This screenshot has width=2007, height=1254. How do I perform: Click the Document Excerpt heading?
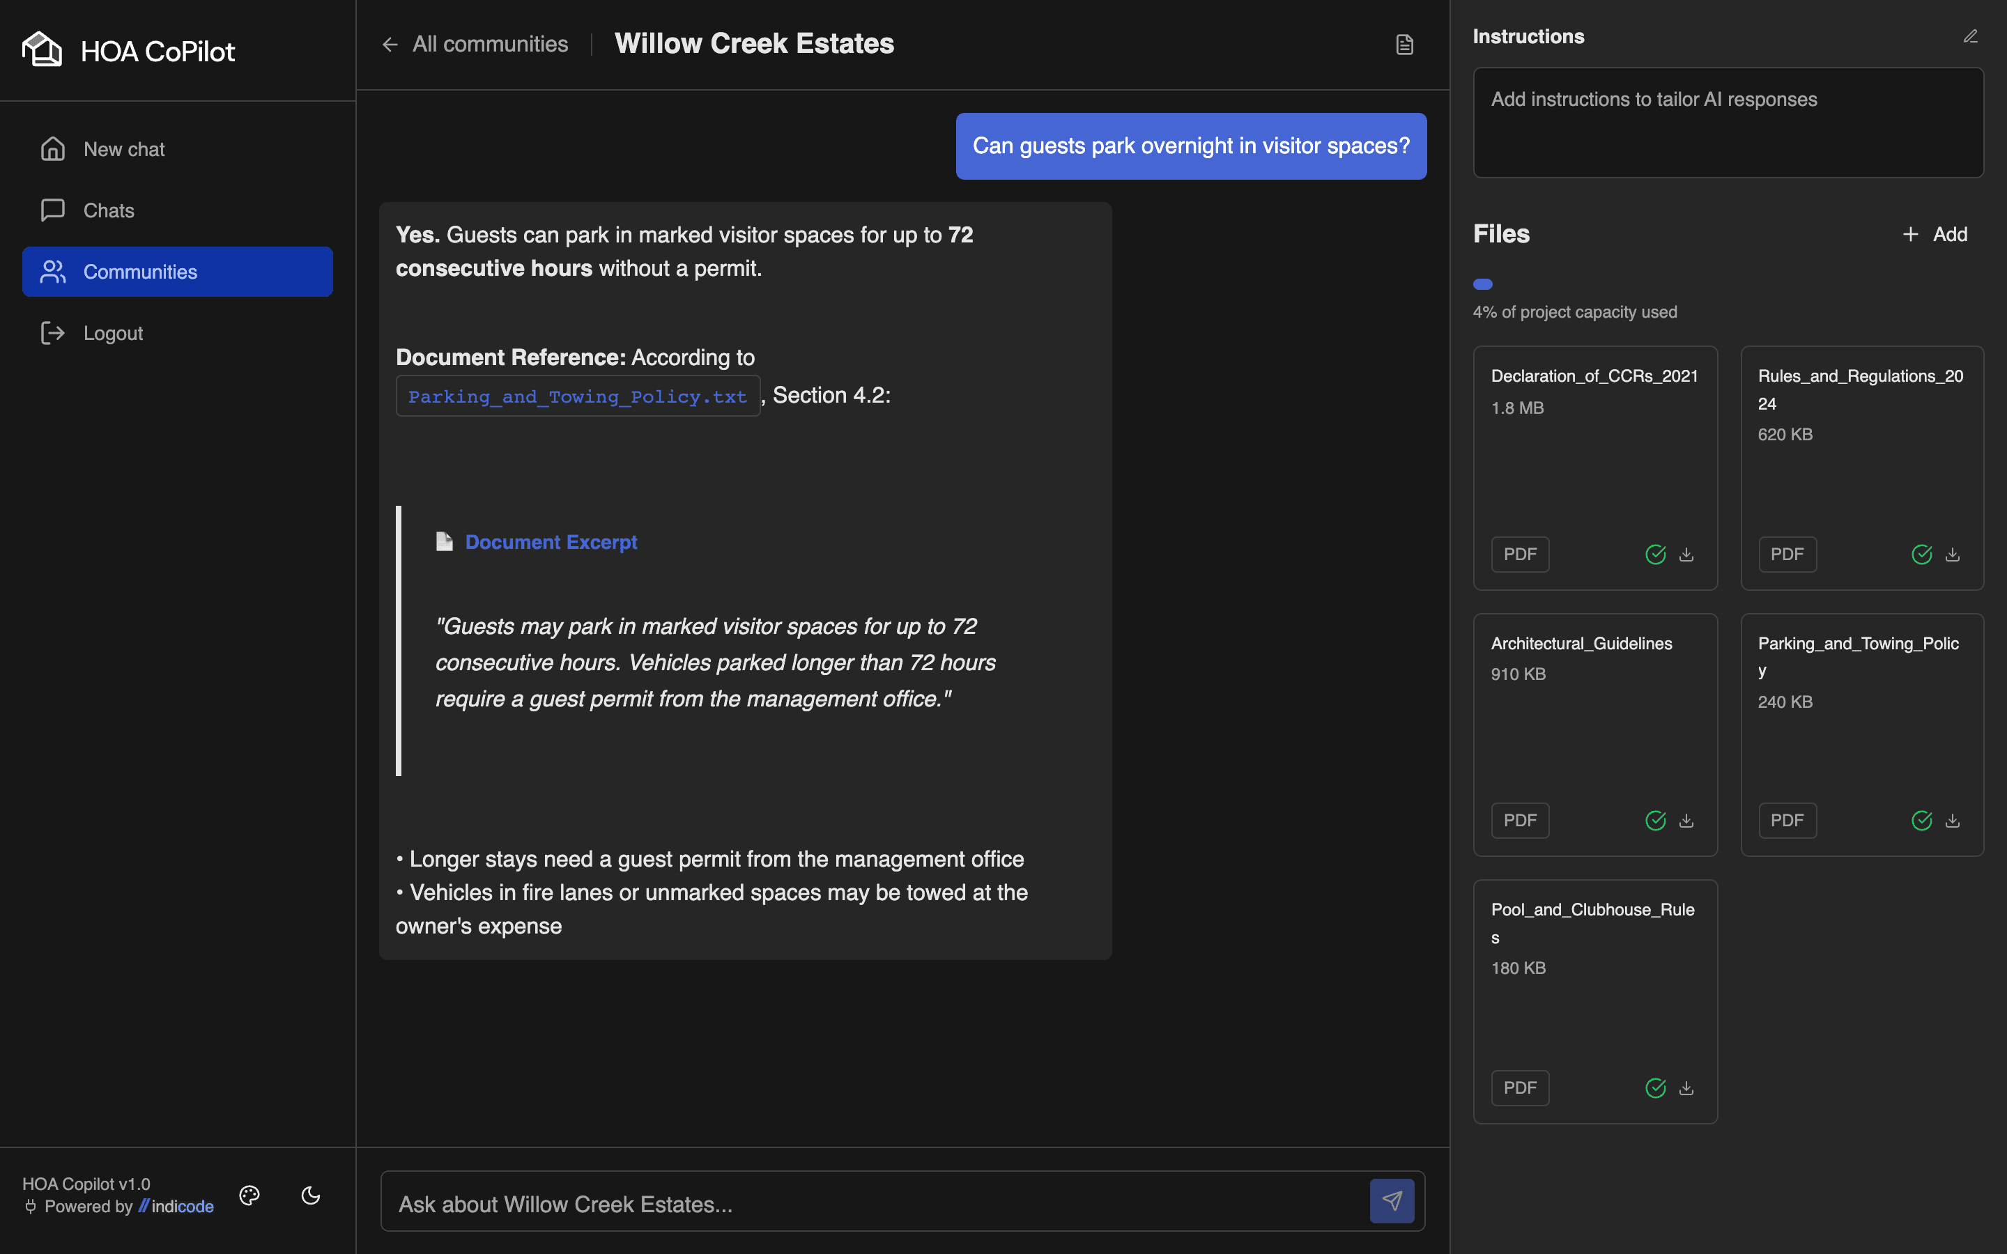(x=551, y=543)
